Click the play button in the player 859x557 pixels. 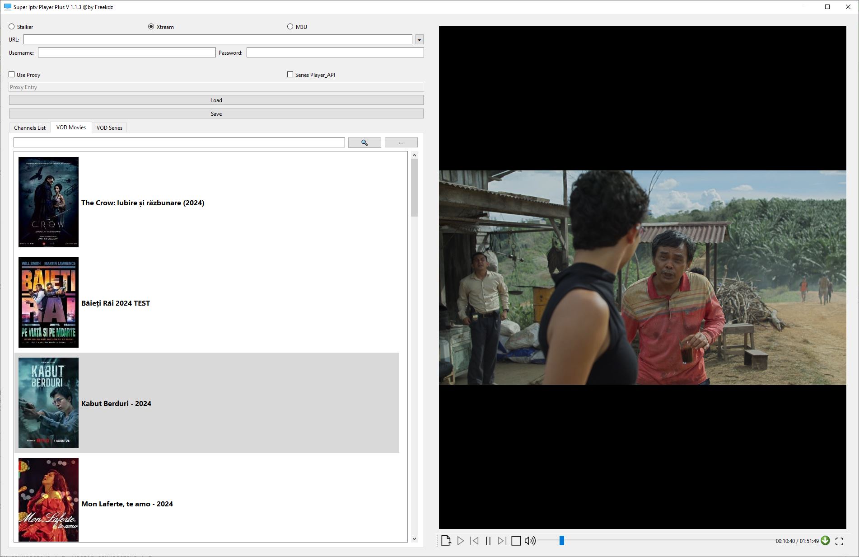[460, 541]
